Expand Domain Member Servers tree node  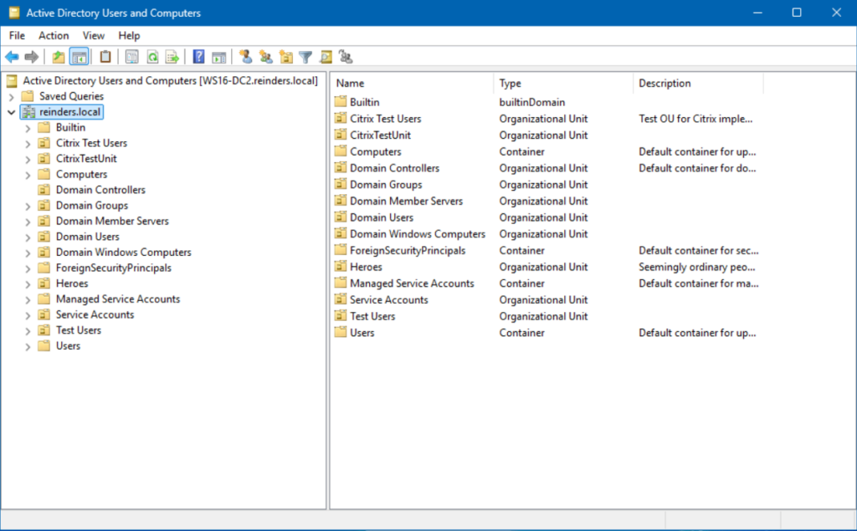tap(28, 222)
